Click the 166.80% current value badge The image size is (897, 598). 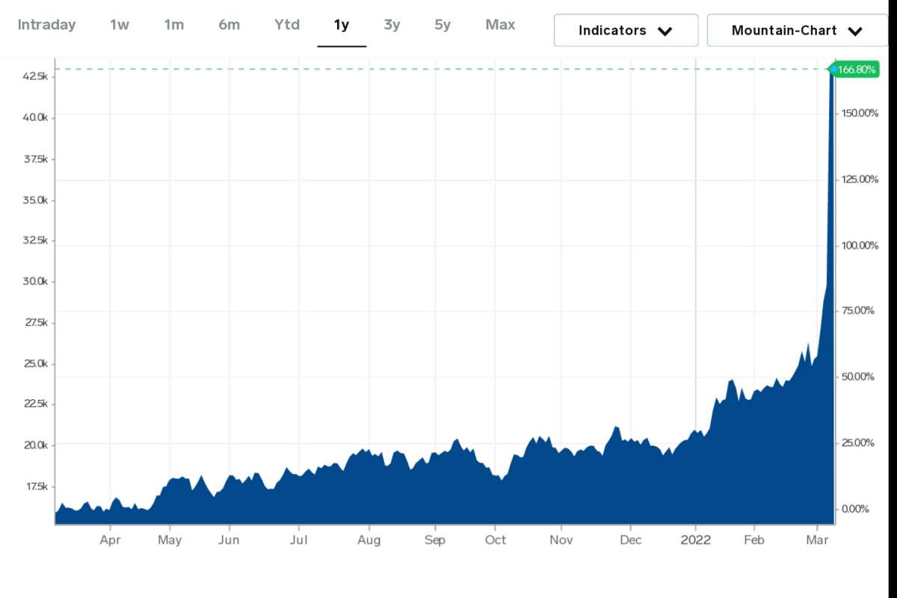point(856,70)
